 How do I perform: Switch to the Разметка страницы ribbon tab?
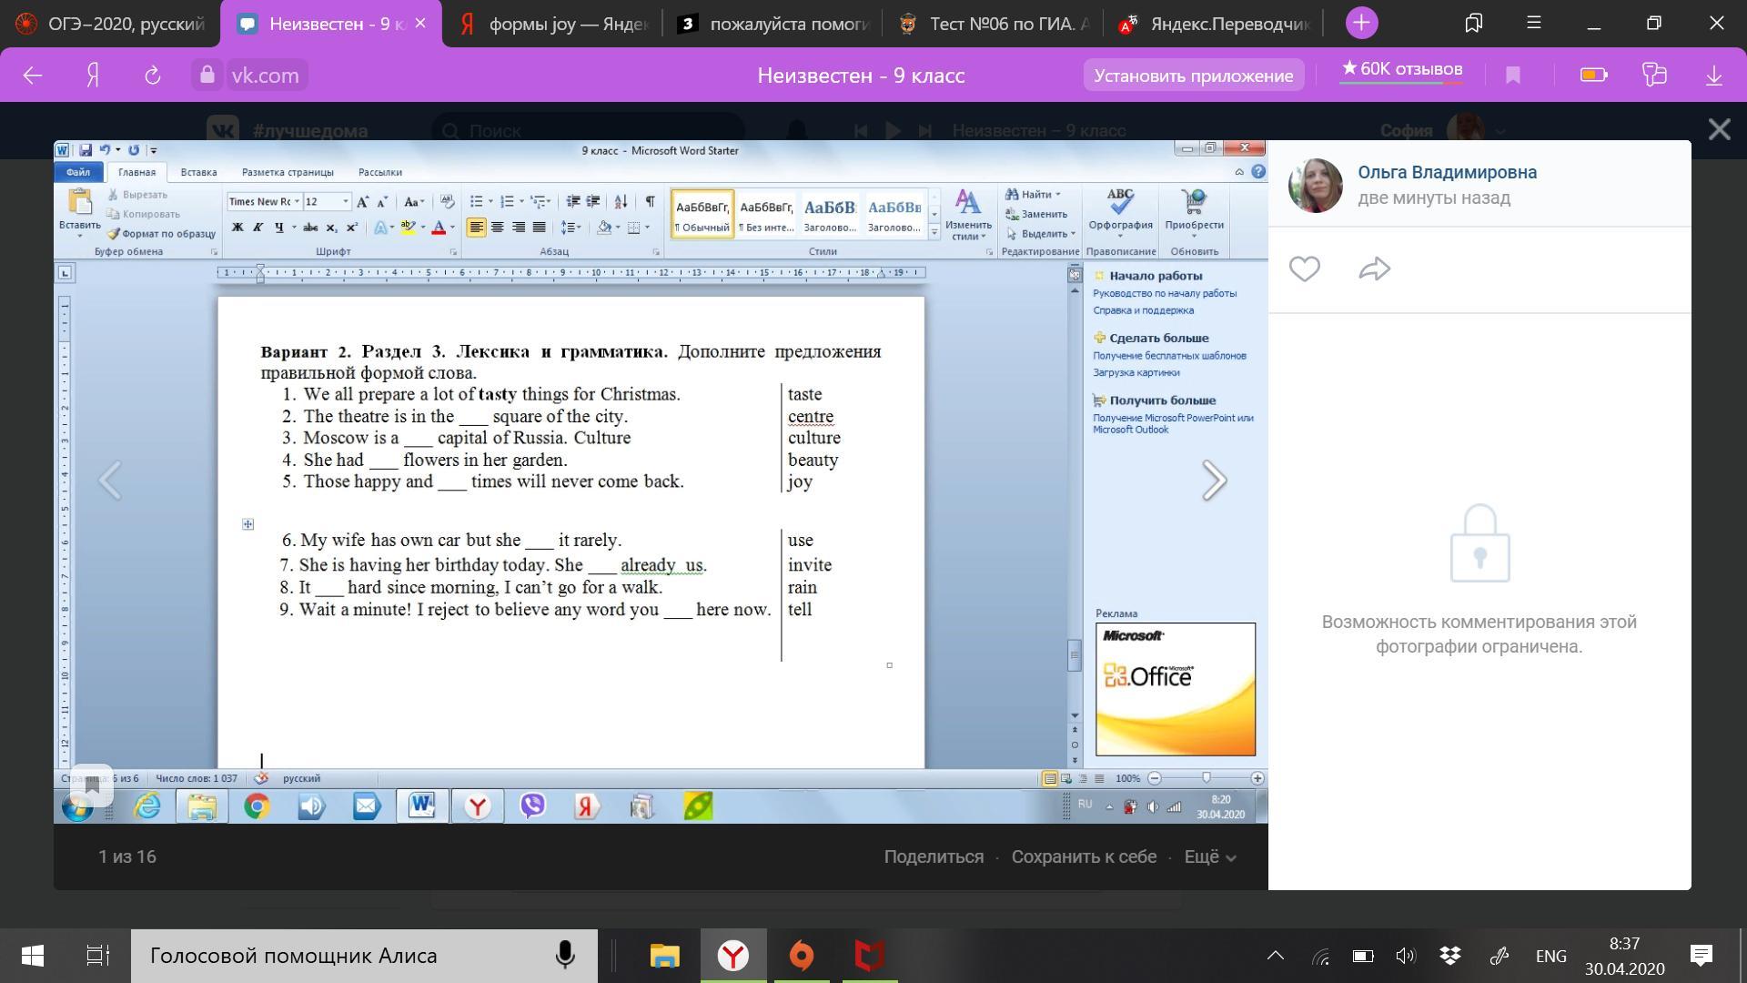(x=288, y=172)
